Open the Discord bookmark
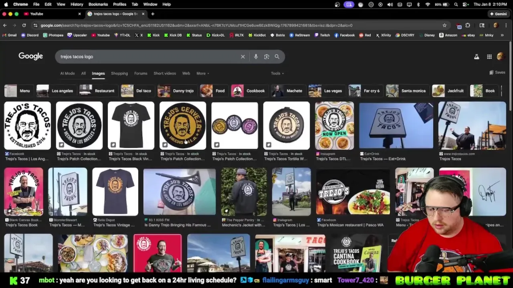 [x=29, y=35]
